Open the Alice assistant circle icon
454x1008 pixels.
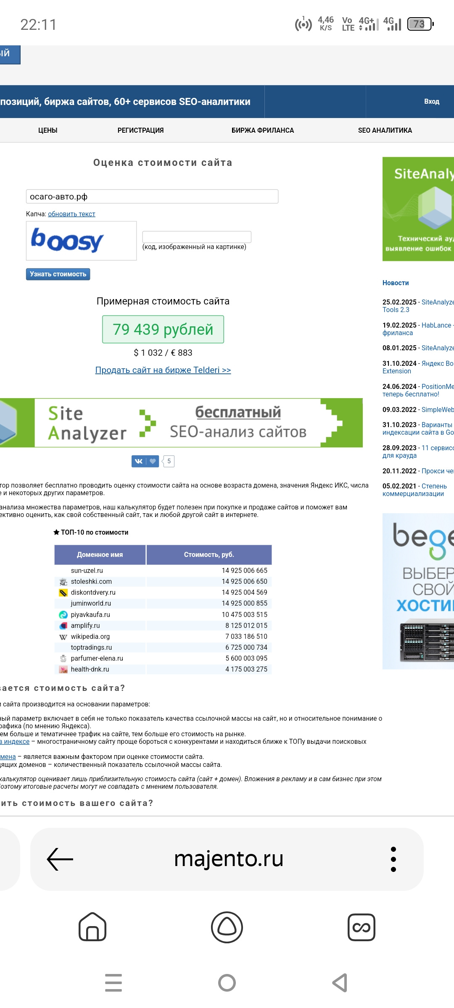(227, 927)
